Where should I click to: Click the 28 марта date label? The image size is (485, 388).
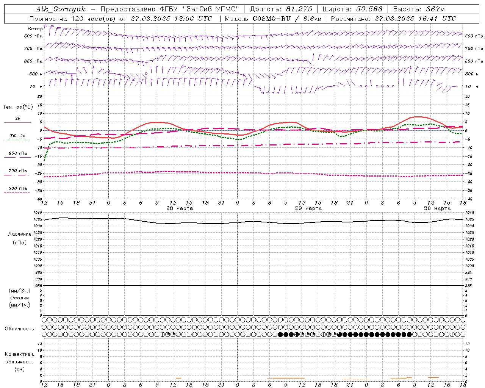click(x=180, y=208)
